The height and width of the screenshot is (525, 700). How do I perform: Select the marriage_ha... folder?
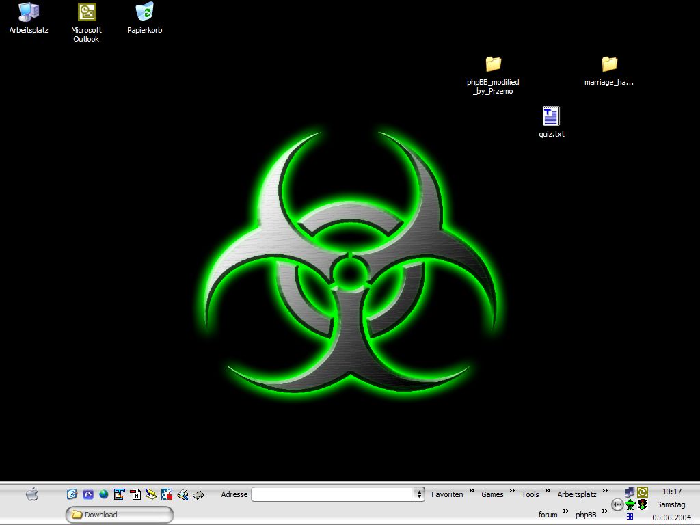(x=609, y=64)
